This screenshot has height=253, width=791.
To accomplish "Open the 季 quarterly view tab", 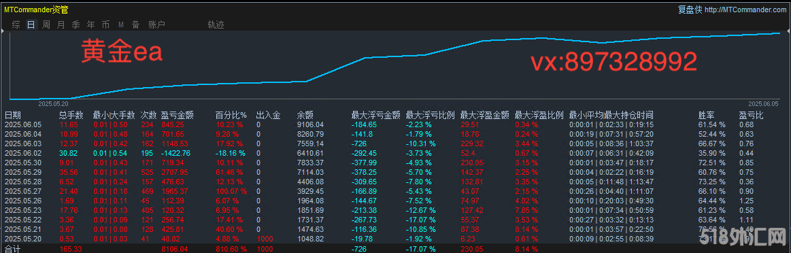I will [x=76, y=24].
